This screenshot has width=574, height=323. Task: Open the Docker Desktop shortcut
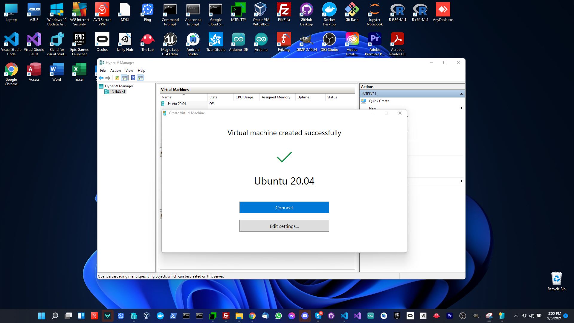click(x=329, y=14)
